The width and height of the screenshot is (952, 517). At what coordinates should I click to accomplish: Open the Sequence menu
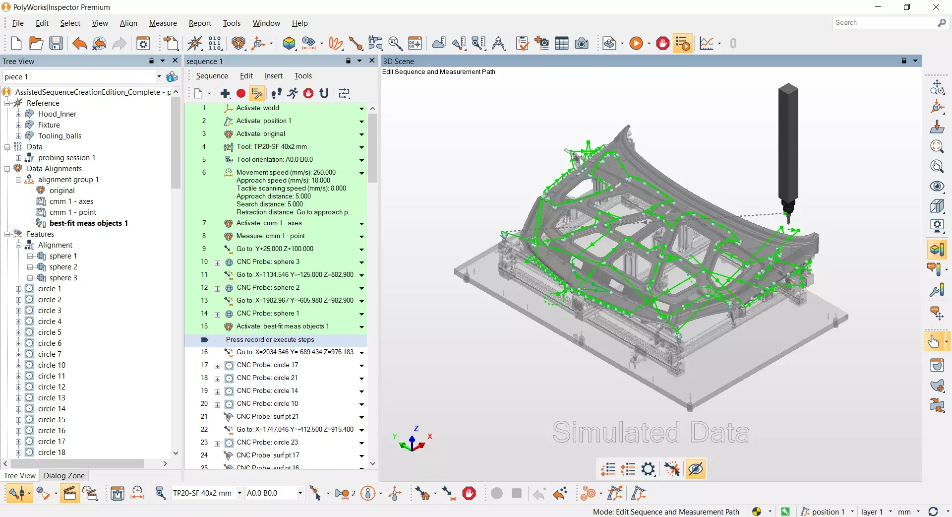(212, 76)
